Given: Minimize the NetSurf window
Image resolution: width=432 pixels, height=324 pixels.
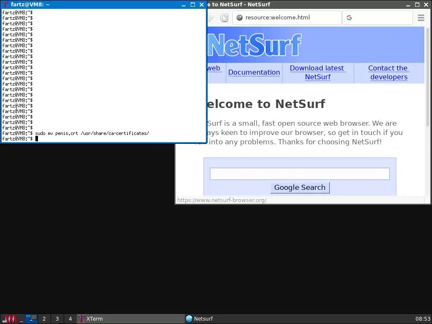Looking at the screenshot, I should click(408, 5).
